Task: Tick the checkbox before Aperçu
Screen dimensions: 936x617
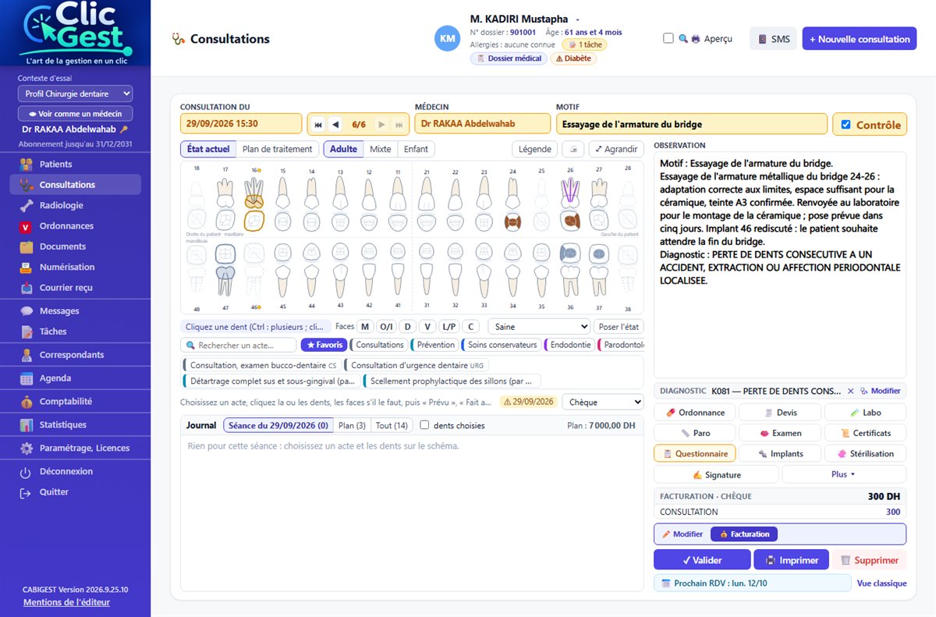Action: [668, 38]
